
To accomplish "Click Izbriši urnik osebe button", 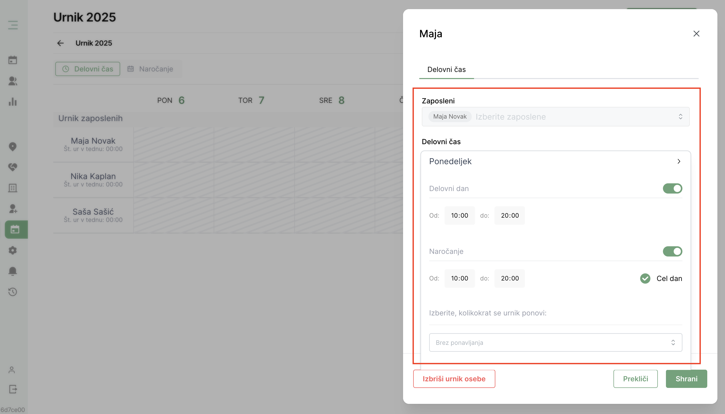I will (x=454, y=379).
